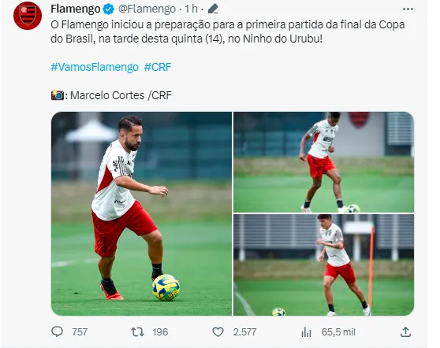Click the Flamengo display name
This screenshot has height=348, width=440.
coord(76,9)
